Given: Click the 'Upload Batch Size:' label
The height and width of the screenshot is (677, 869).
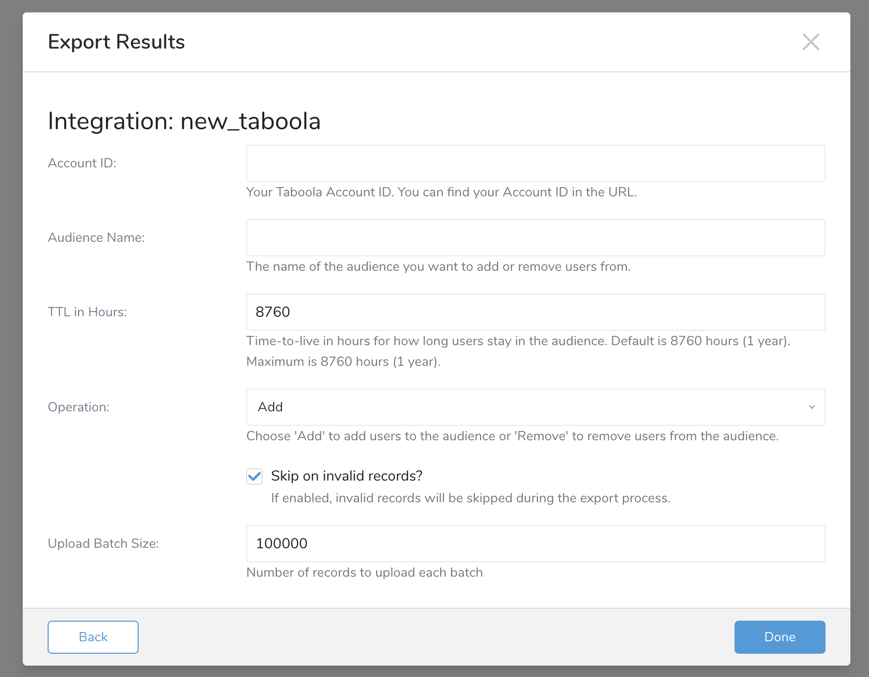Looking at the screenshot, I should [x=103, y=544].
